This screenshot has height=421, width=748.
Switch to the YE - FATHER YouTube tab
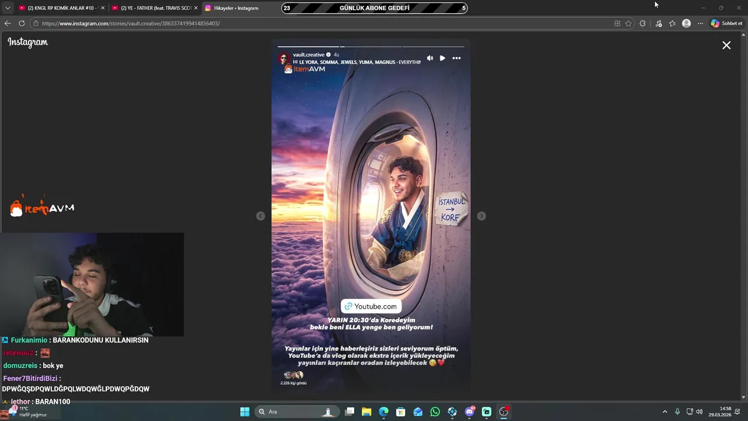155,8
